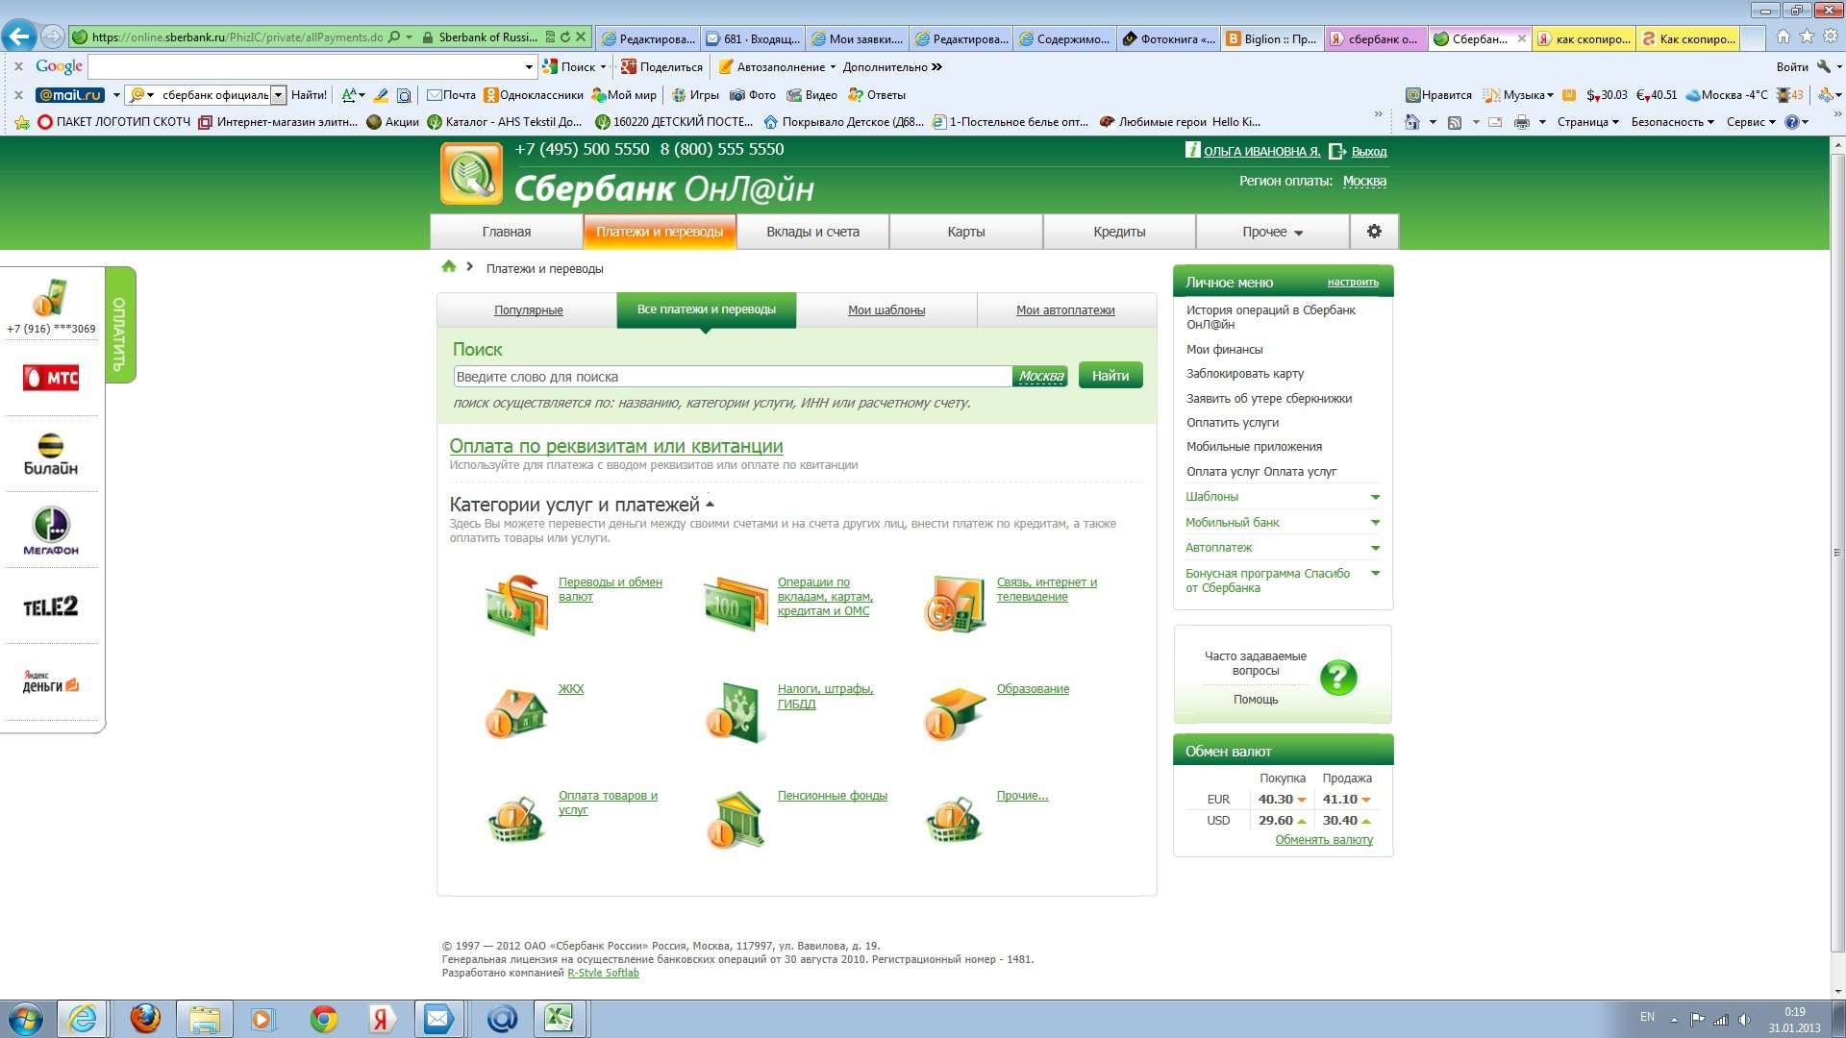Select the МТС operator logo

coord(51,378)
